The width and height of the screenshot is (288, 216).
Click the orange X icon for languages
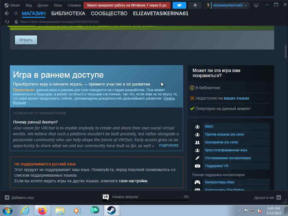coord(192,98)
